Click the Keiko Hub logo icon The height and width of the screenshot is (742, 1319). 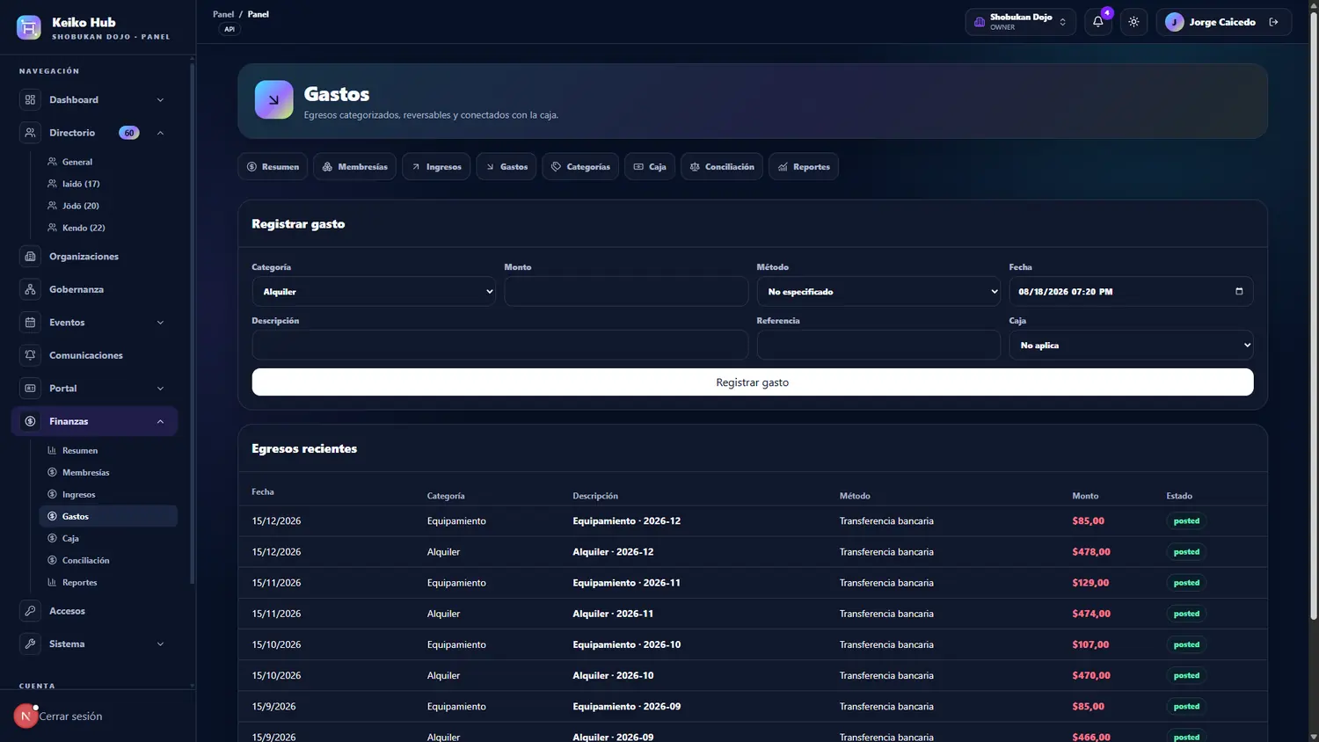(29, 28)
